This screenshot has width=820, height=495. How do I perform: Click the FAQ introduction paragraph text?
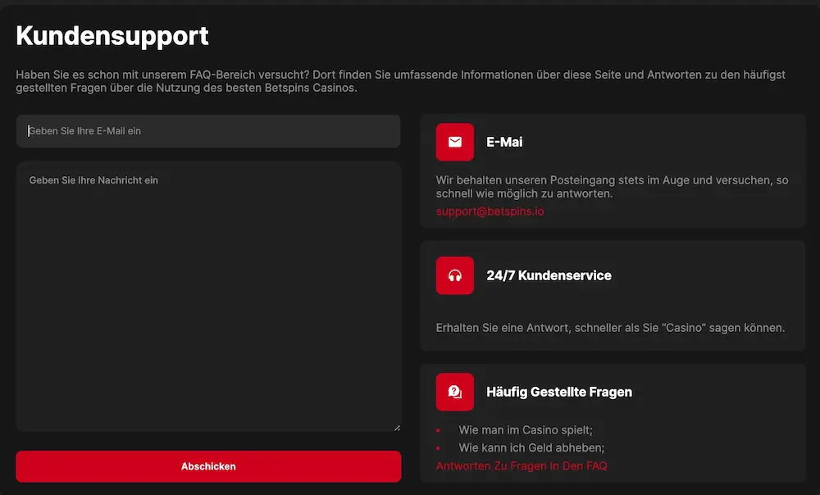402,80
